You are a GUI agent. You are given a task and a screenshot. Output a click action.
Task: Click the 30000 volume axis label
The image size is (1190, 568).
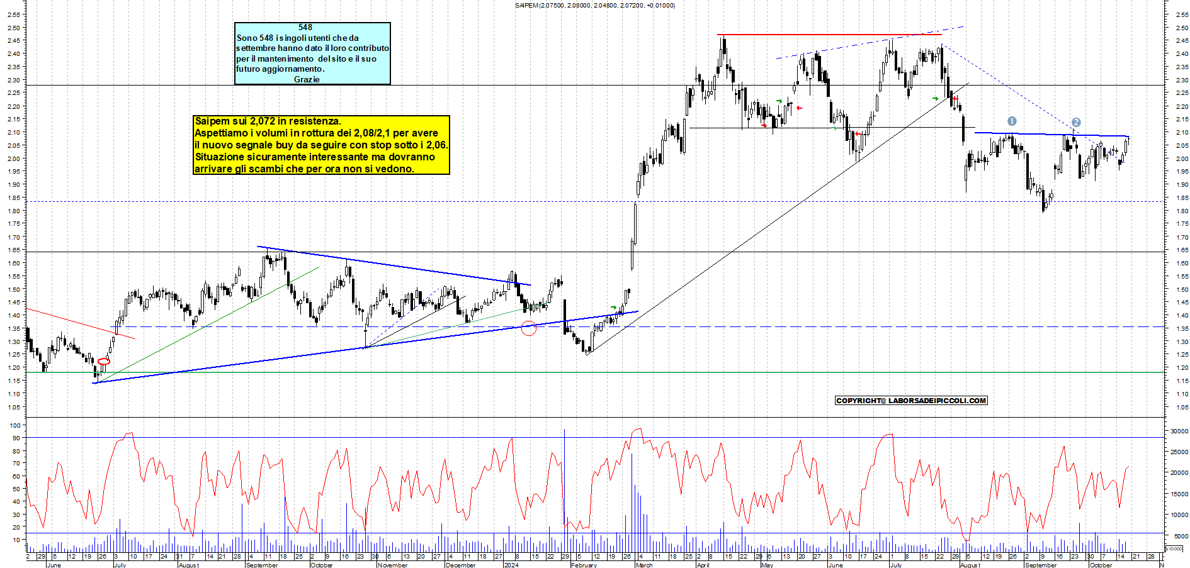pos(1179,432)
